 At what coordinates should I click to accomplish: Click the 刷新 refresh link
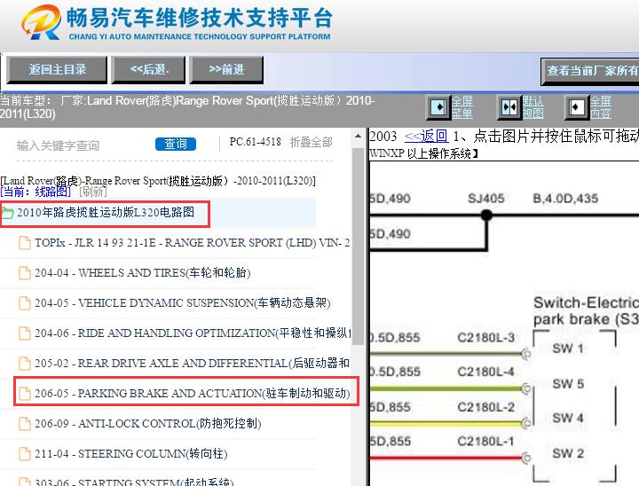pos(93,191)
